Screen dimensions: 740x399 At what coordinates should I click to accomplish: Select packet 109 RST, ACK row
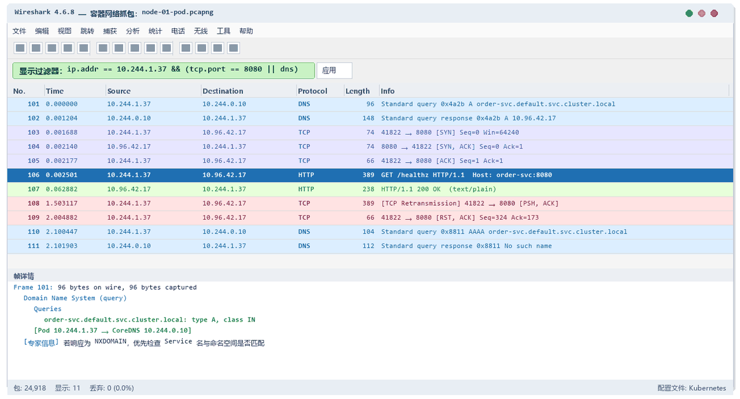(x=370, y=217)
